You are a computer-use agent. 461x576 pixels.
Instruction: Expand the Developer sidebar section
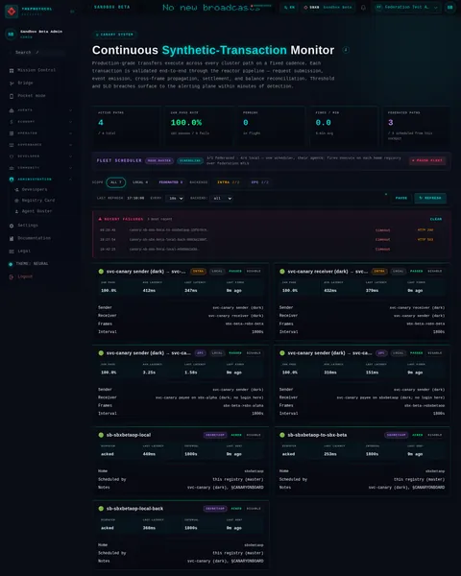click(x=70, y=156)
